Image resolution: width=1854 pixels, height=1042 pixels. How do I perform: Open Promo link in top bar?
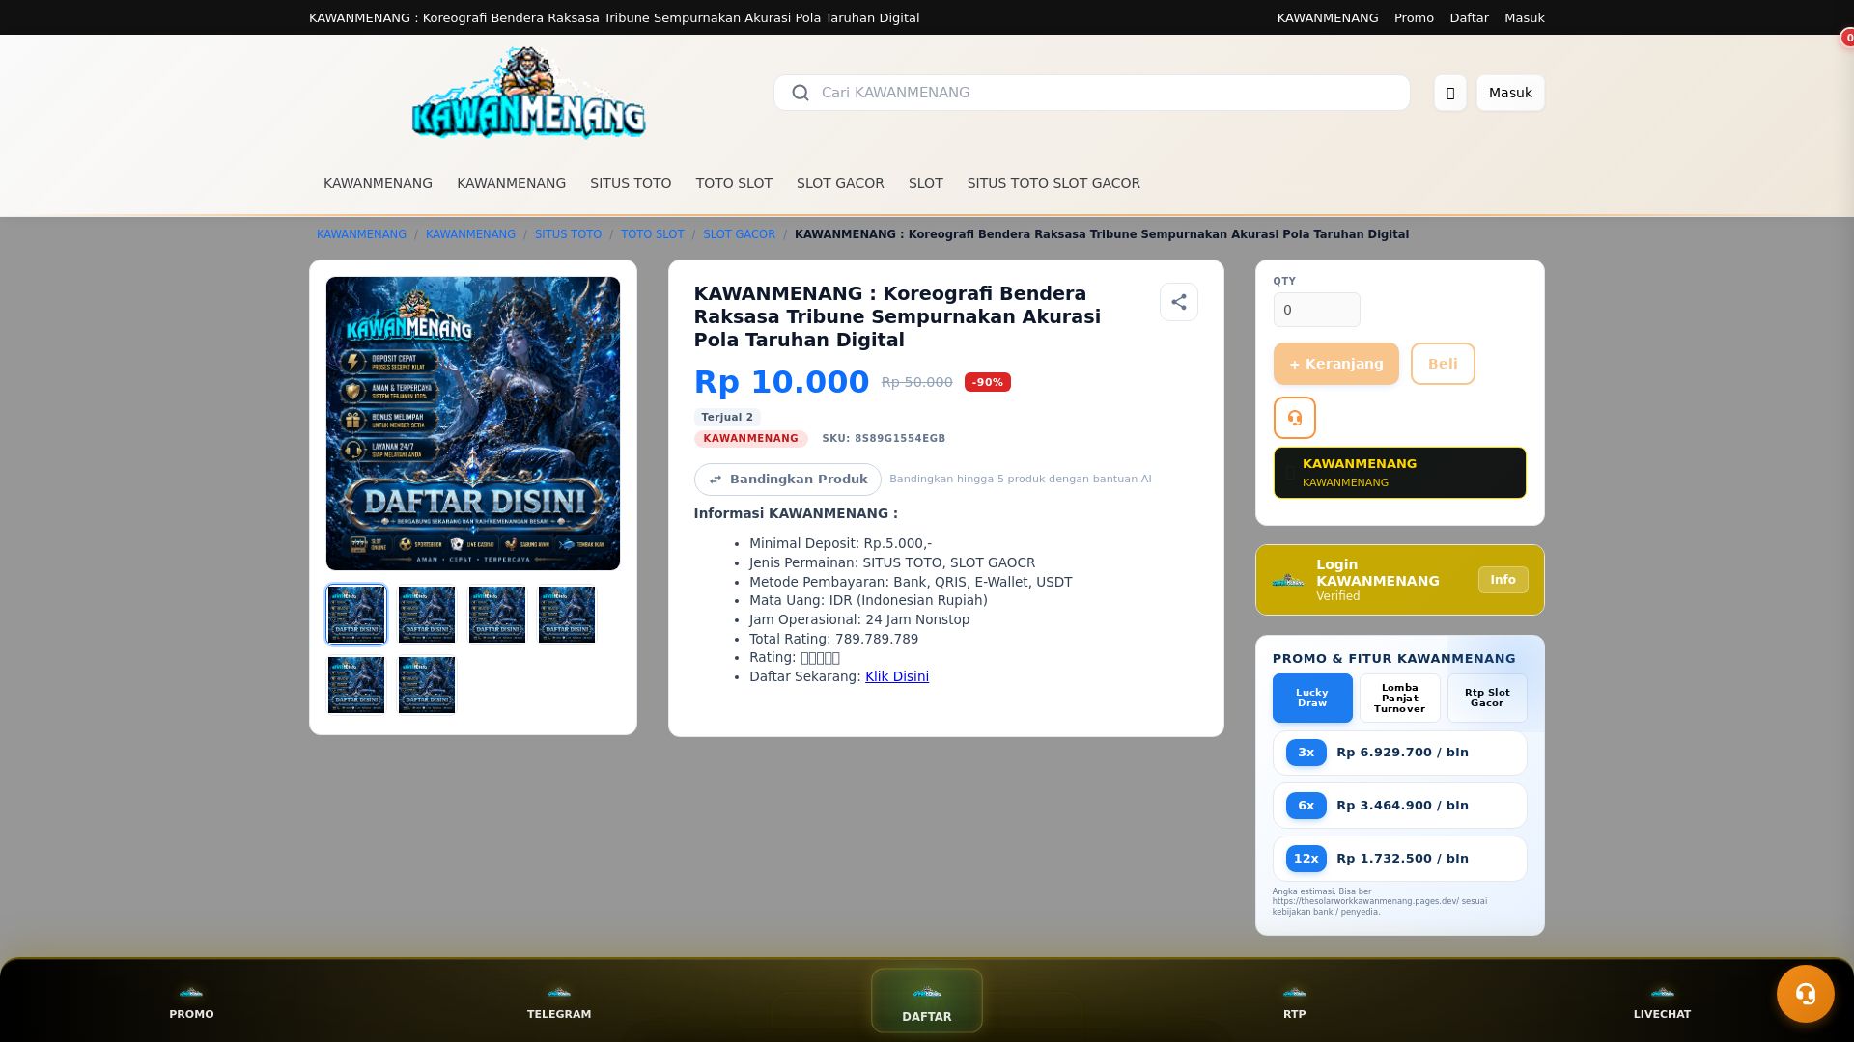(x=1413, y=17)
